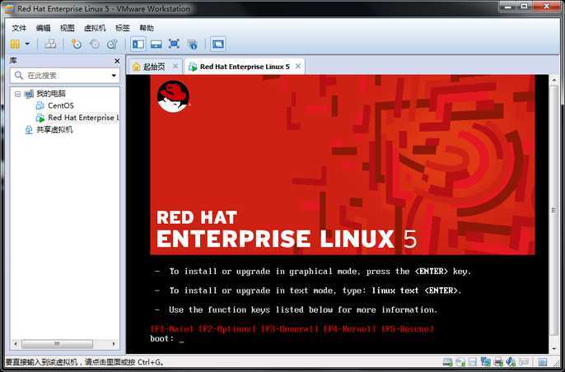The image size is (565, 372).
Task: Open the library search dropdown arrow
Action: click(x=114, y=76)
